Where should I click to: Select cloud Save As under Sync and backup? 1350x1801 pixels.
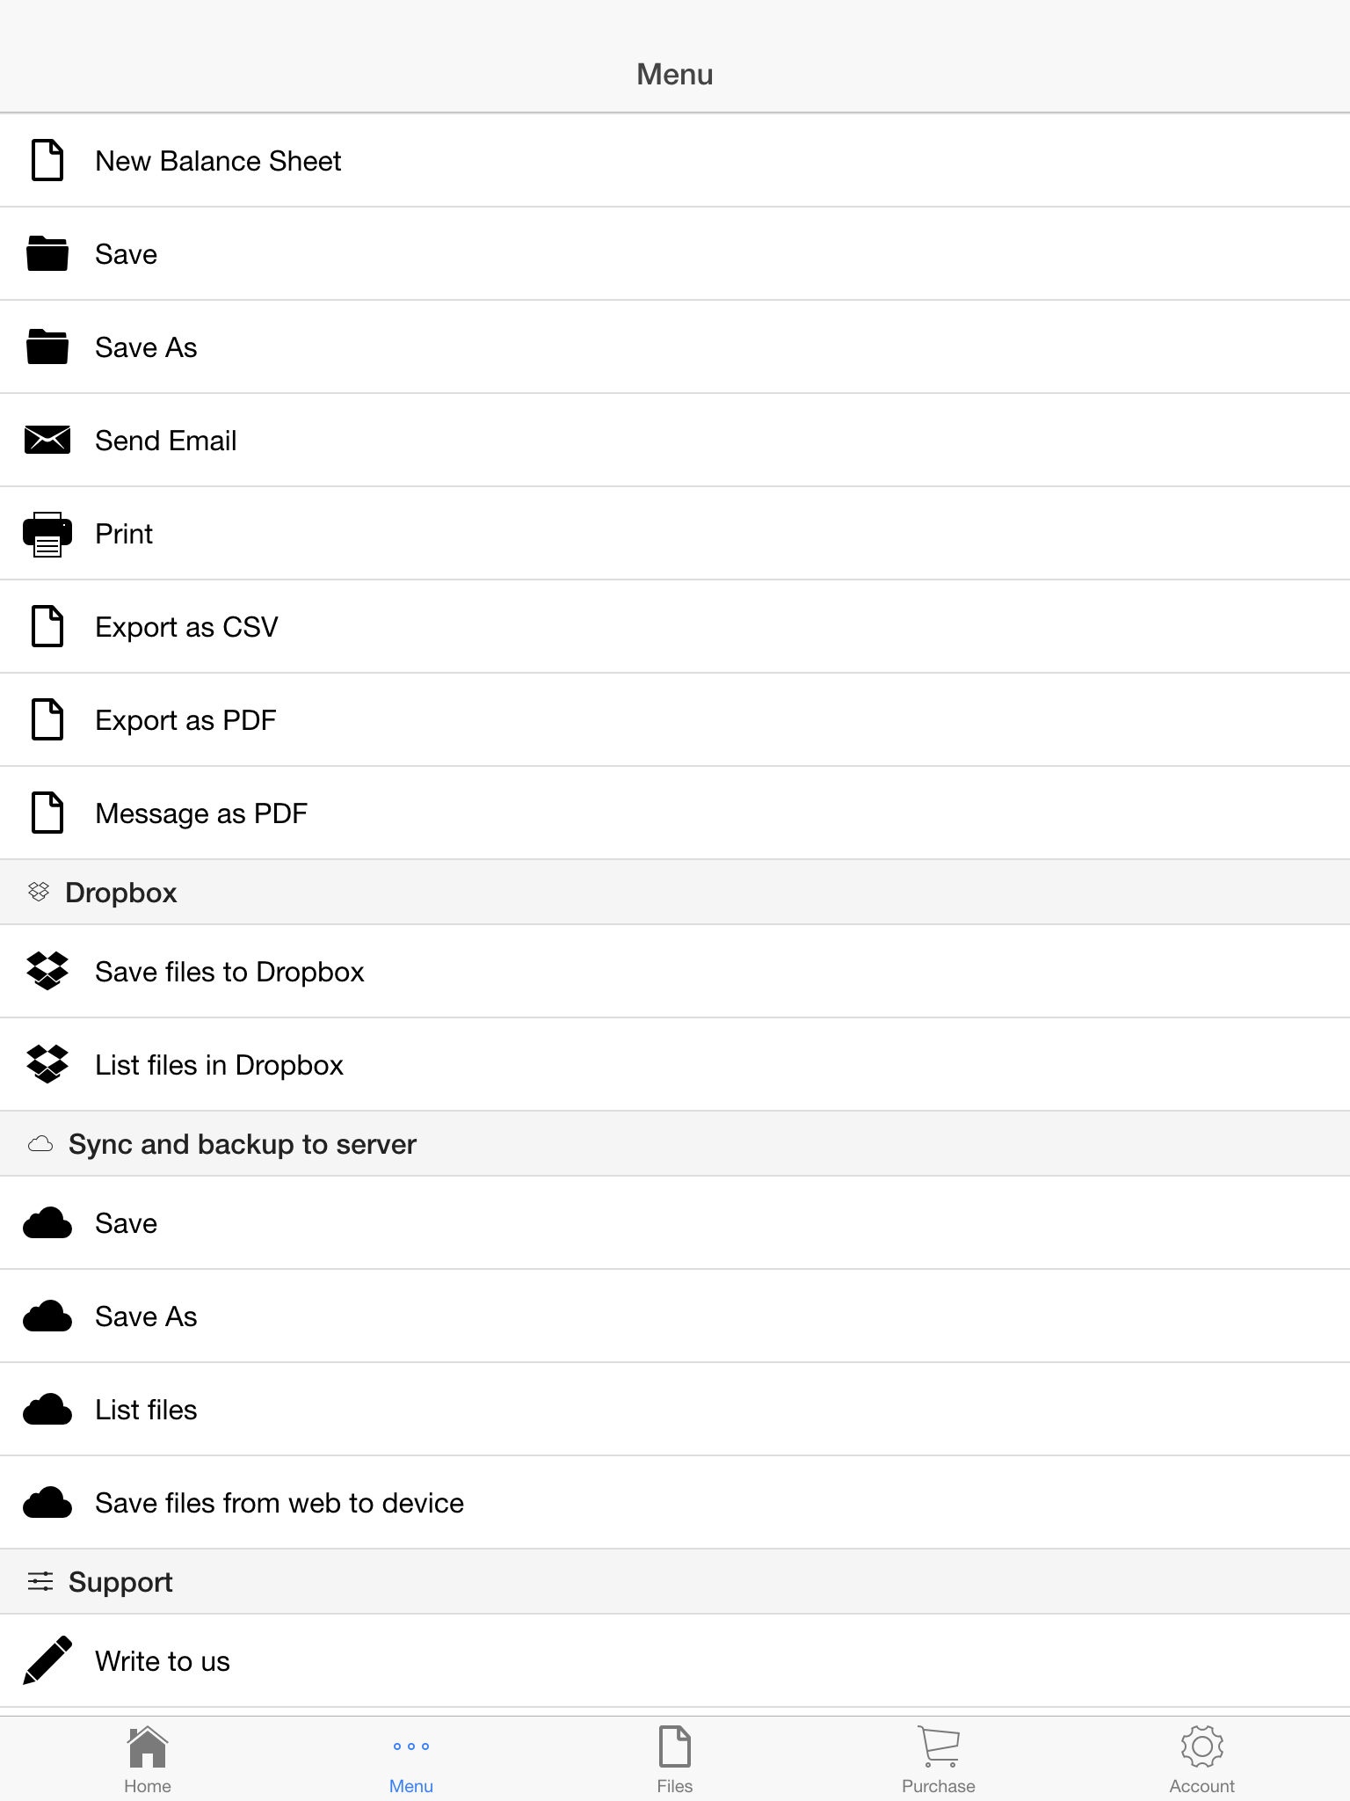[x=675, y=1316]
